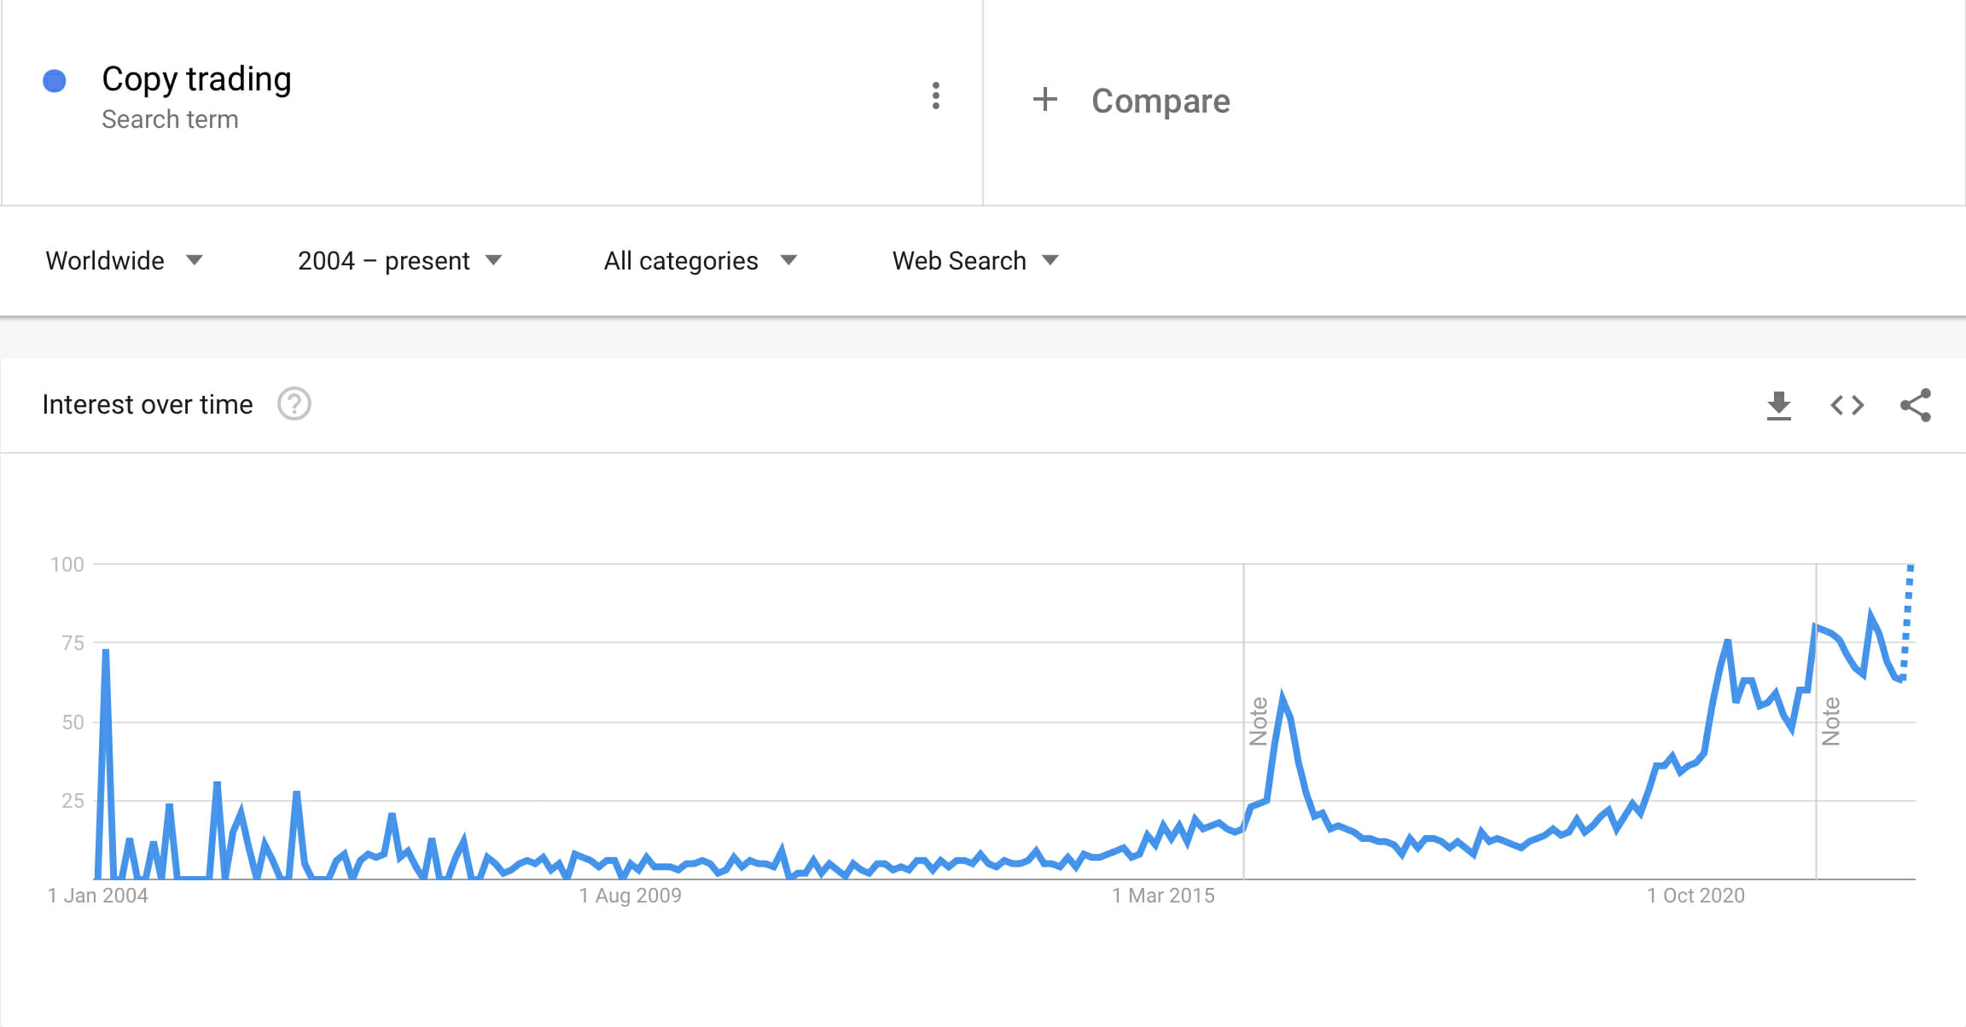The height and width of the screenshot is (1027, 1966).
Task: Open the Web Search type dropdown
Action: coord(975,260)
